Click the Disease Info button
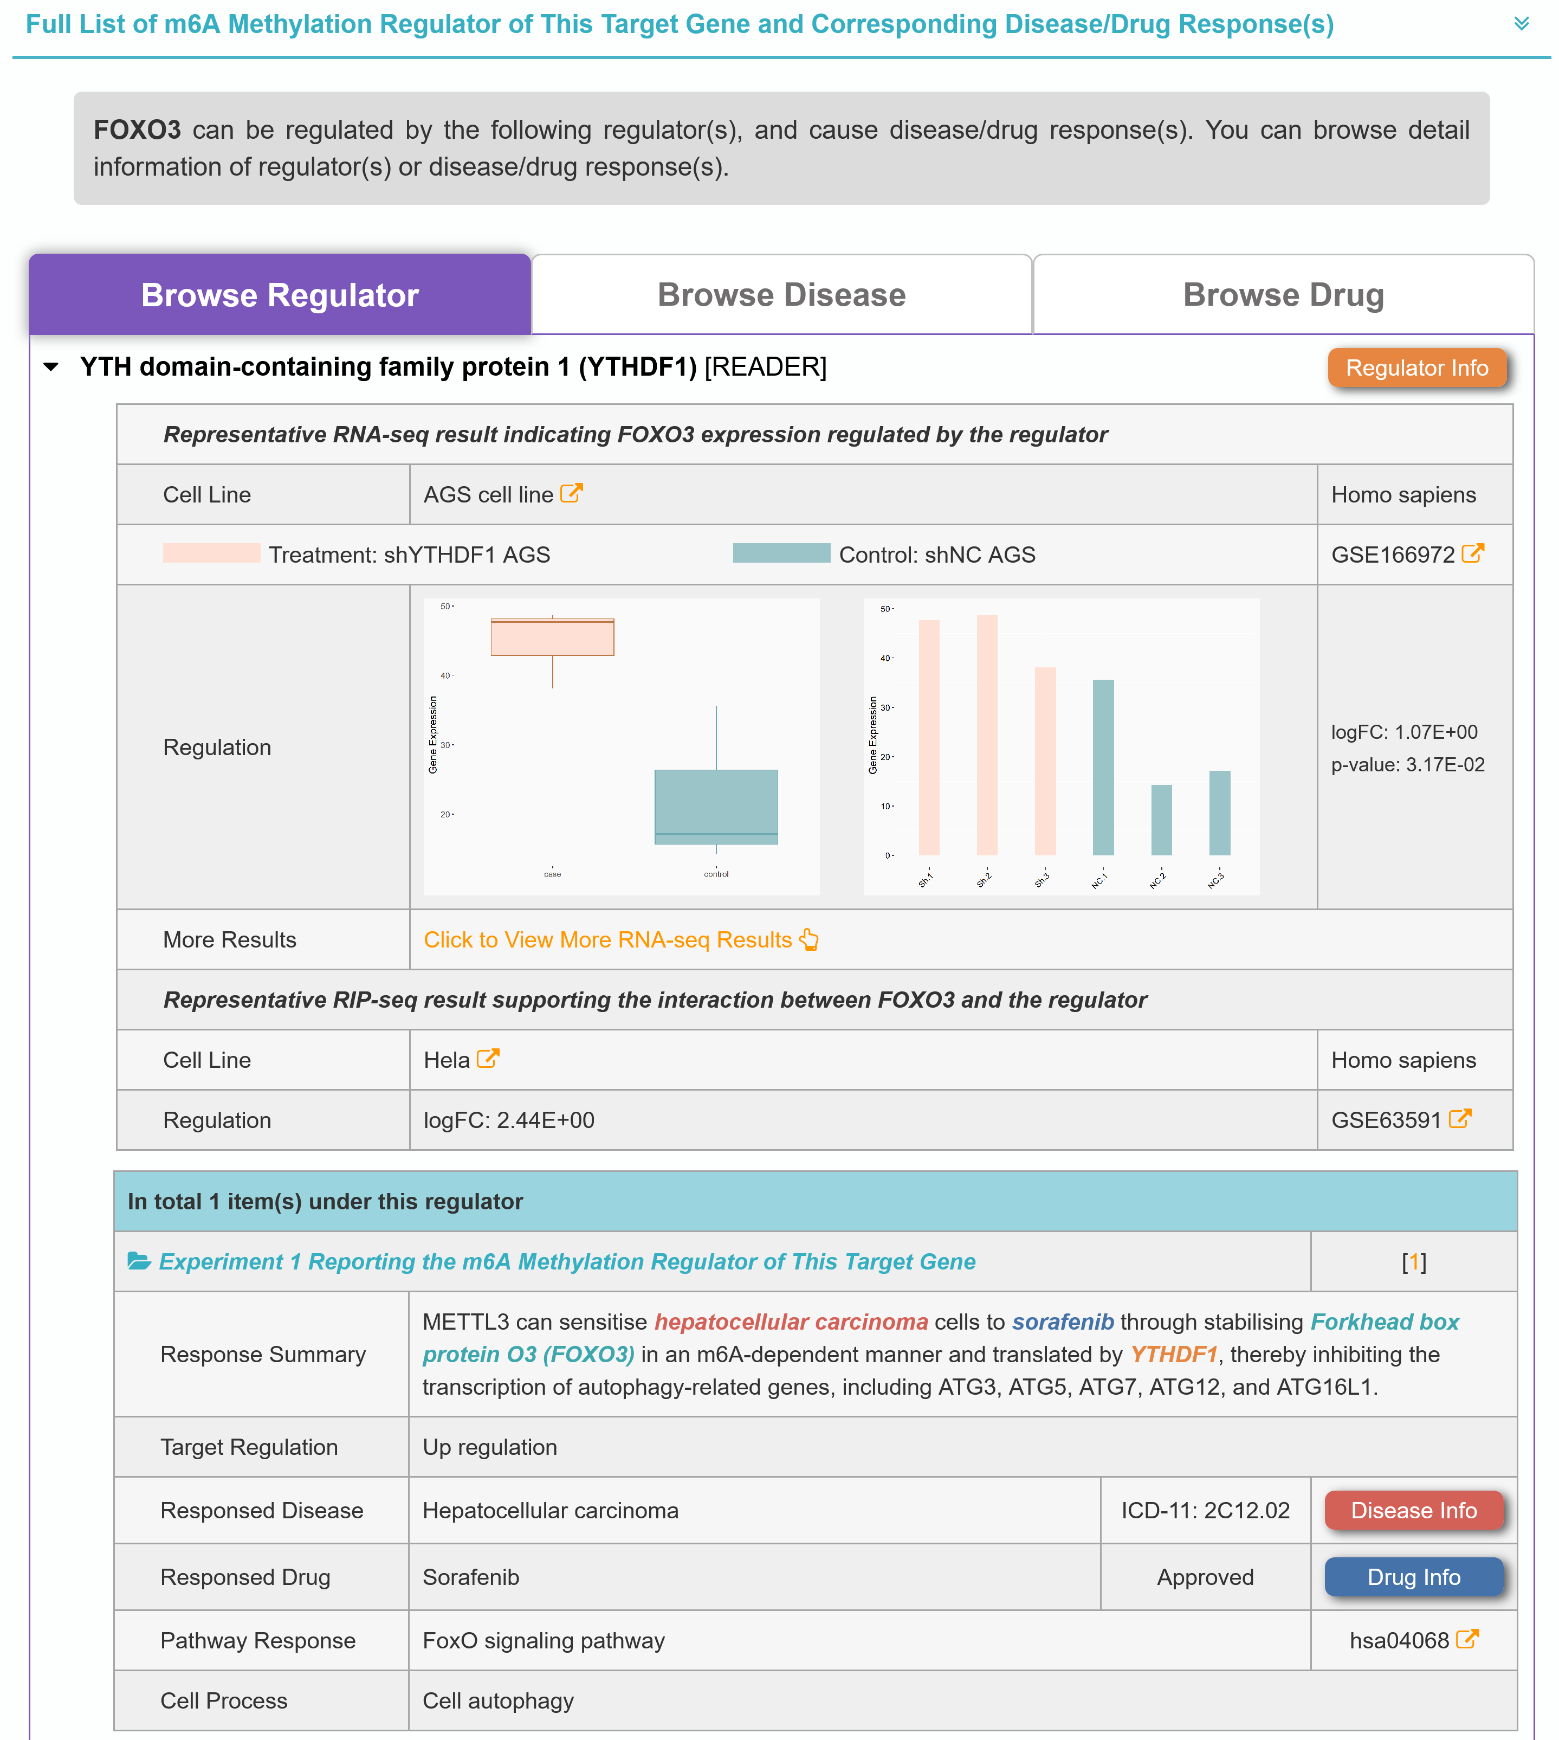Viewport: 1559px width, 1740px height. pos(1413,1510)
